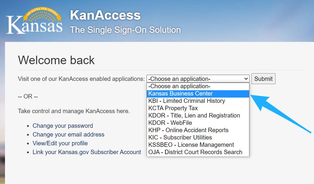Click the dropdown chevron arrow
The height and width of the screenshot is (184, 314).
[x=246, y=79]
